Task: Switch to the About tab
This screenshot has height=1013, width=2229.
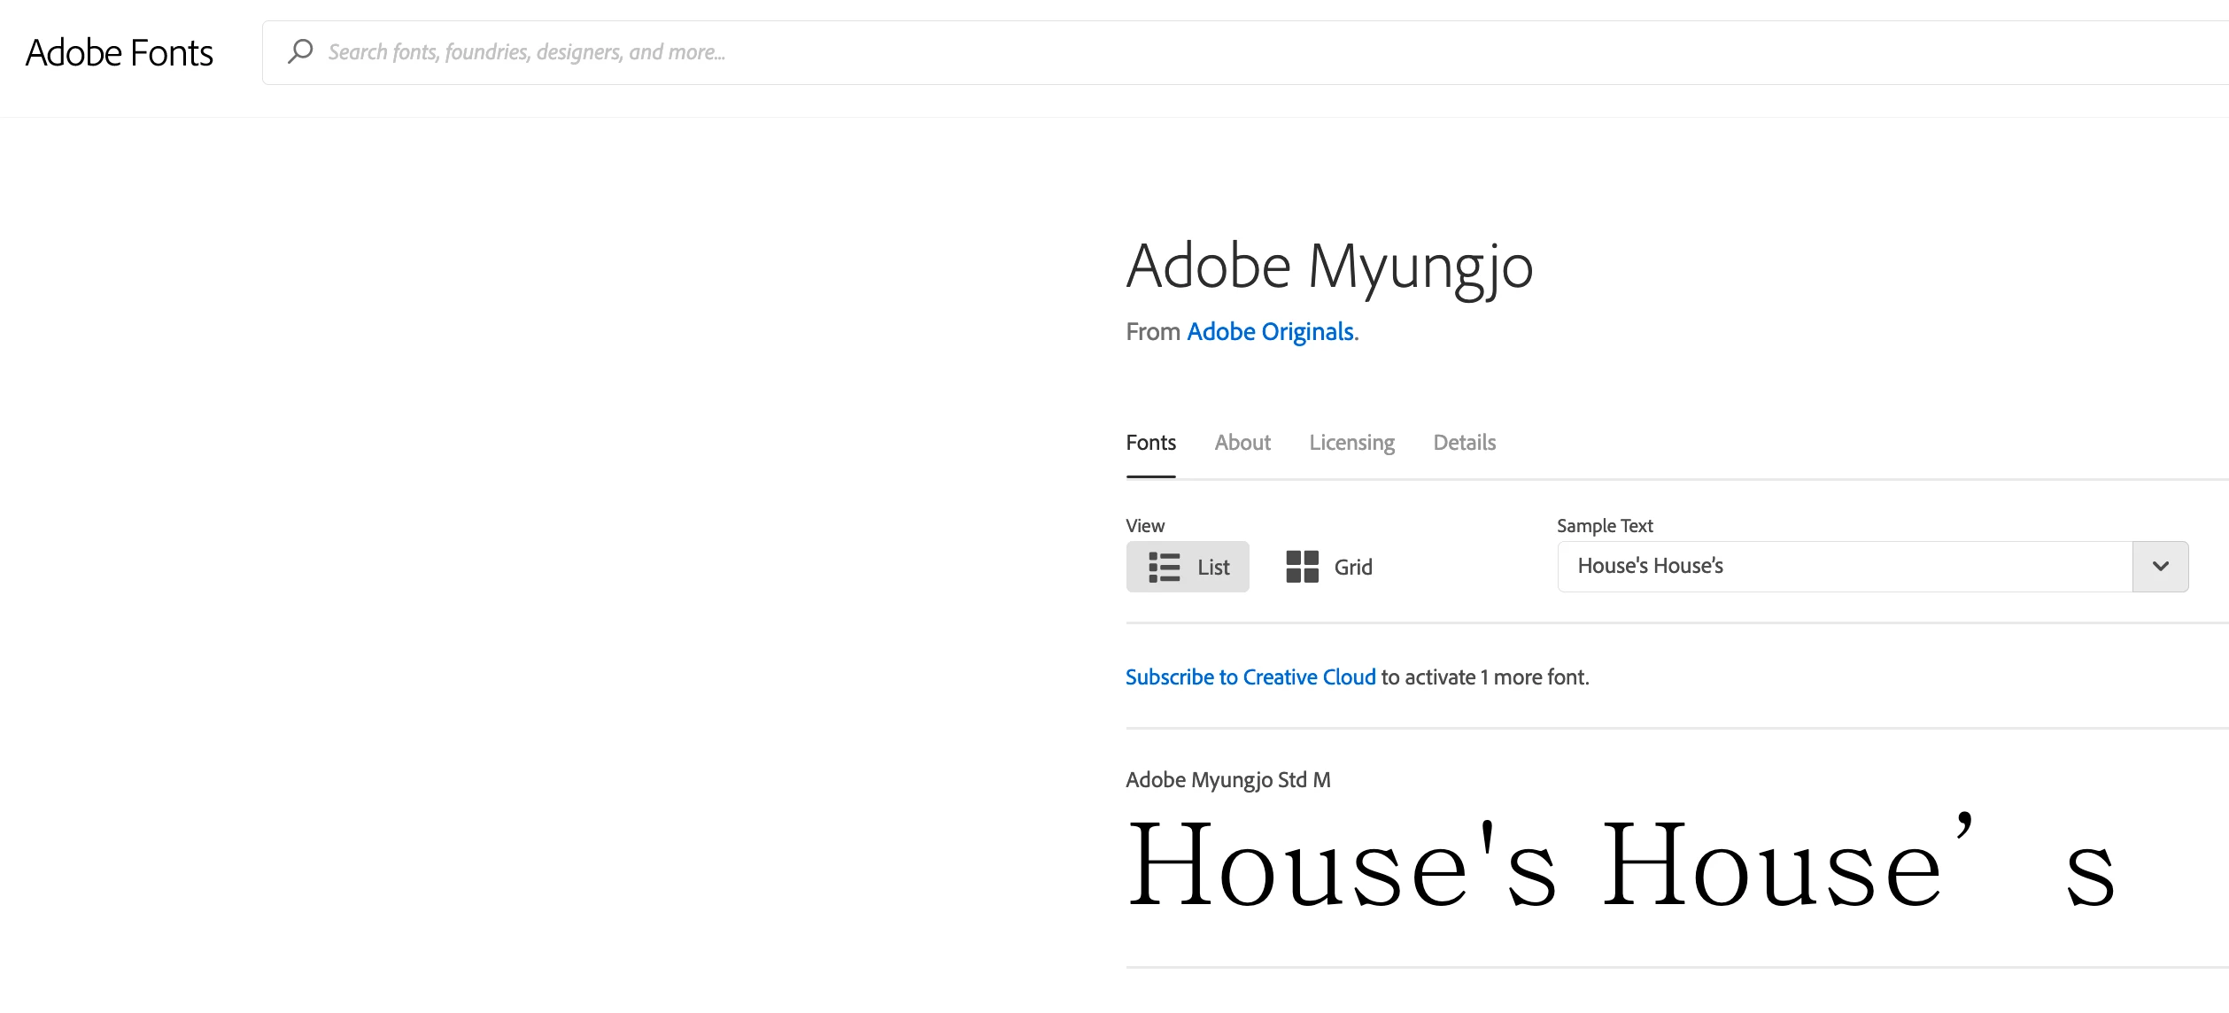Action: point(1242,443)
